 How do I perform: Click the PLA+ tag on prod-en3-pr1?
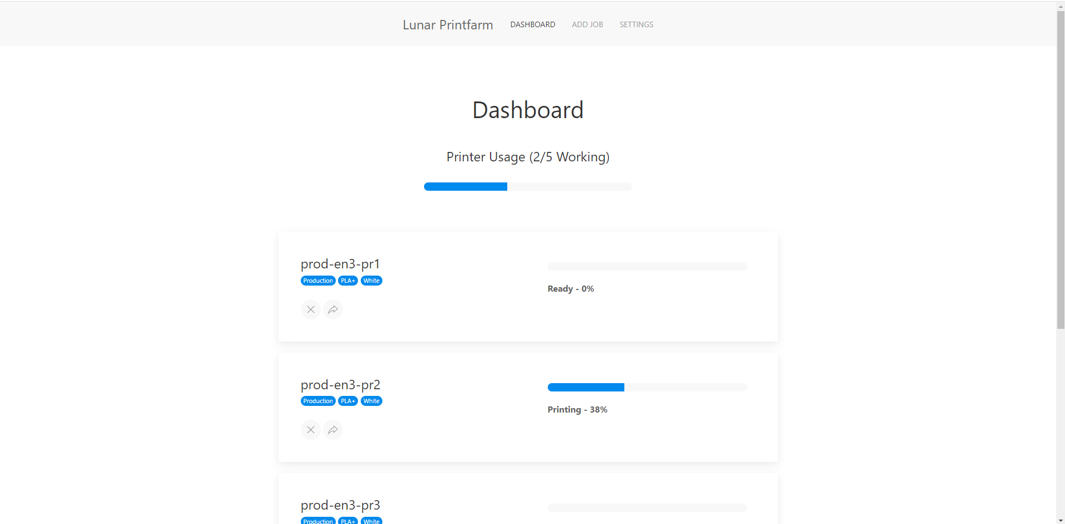(348, 281)
